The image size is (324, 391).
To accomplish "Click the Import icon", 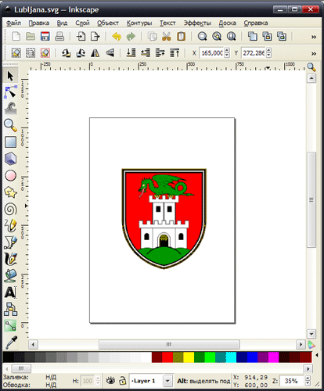I will [81, 36].
